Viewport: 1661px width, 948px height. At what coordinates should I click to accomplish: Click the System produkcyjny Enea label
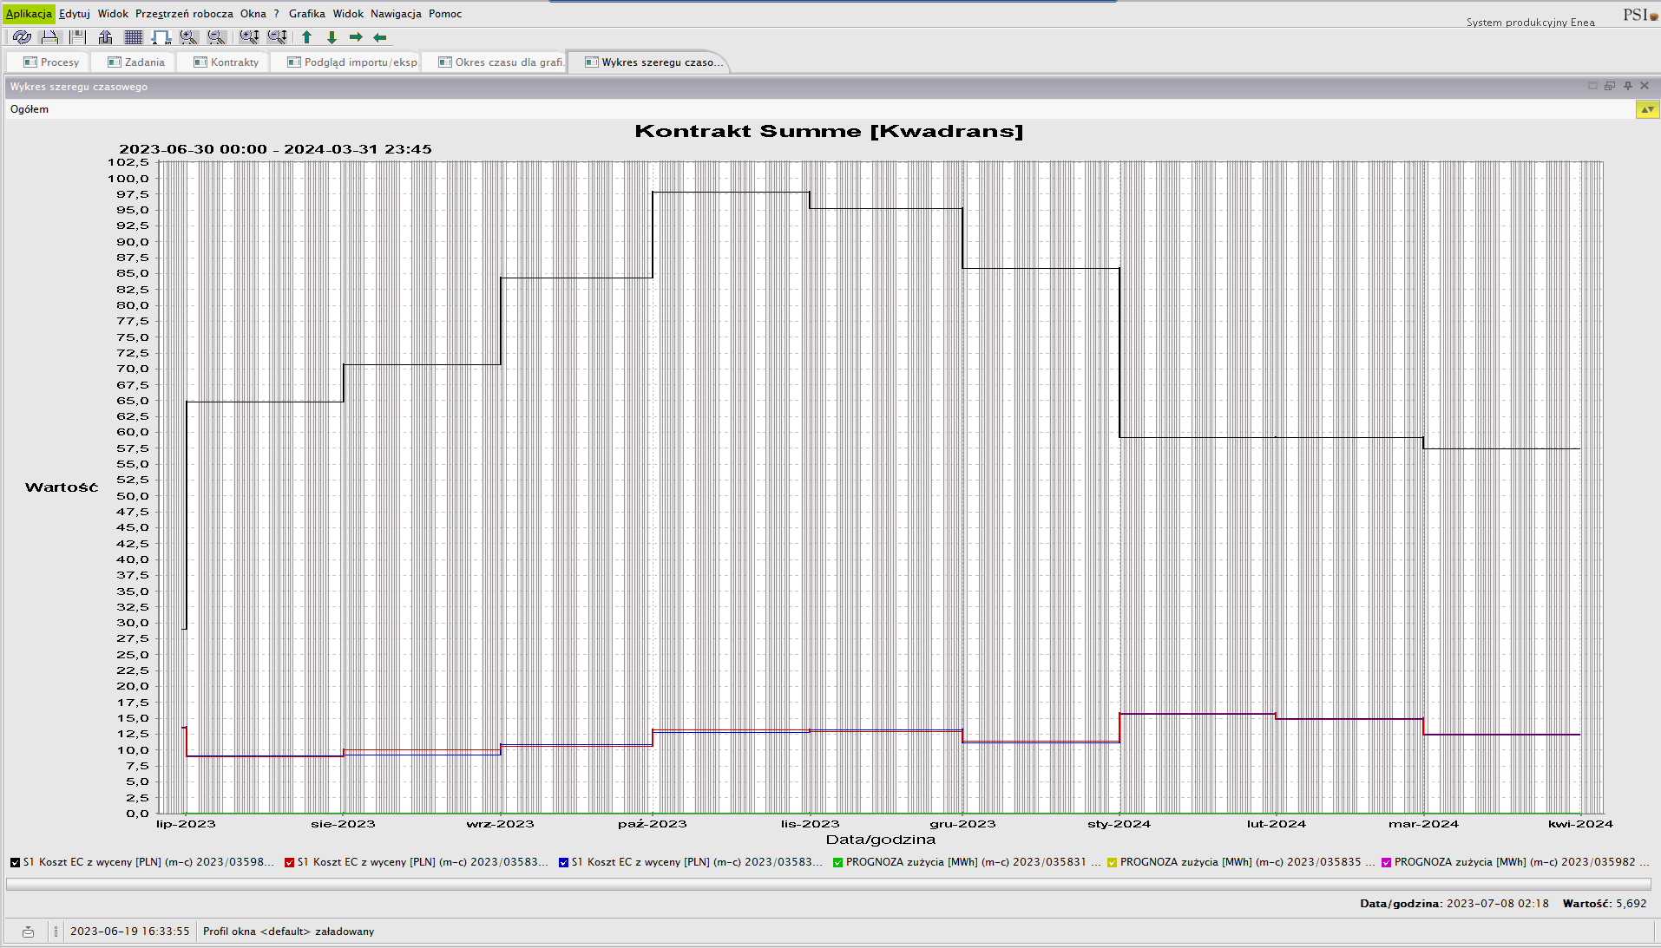click(x=1531, y=23)
